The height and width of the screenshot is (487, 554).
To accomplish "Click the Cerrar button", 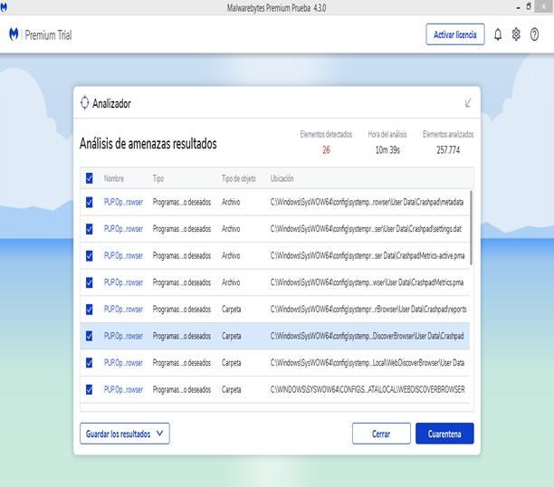I will tap(381, 434).
